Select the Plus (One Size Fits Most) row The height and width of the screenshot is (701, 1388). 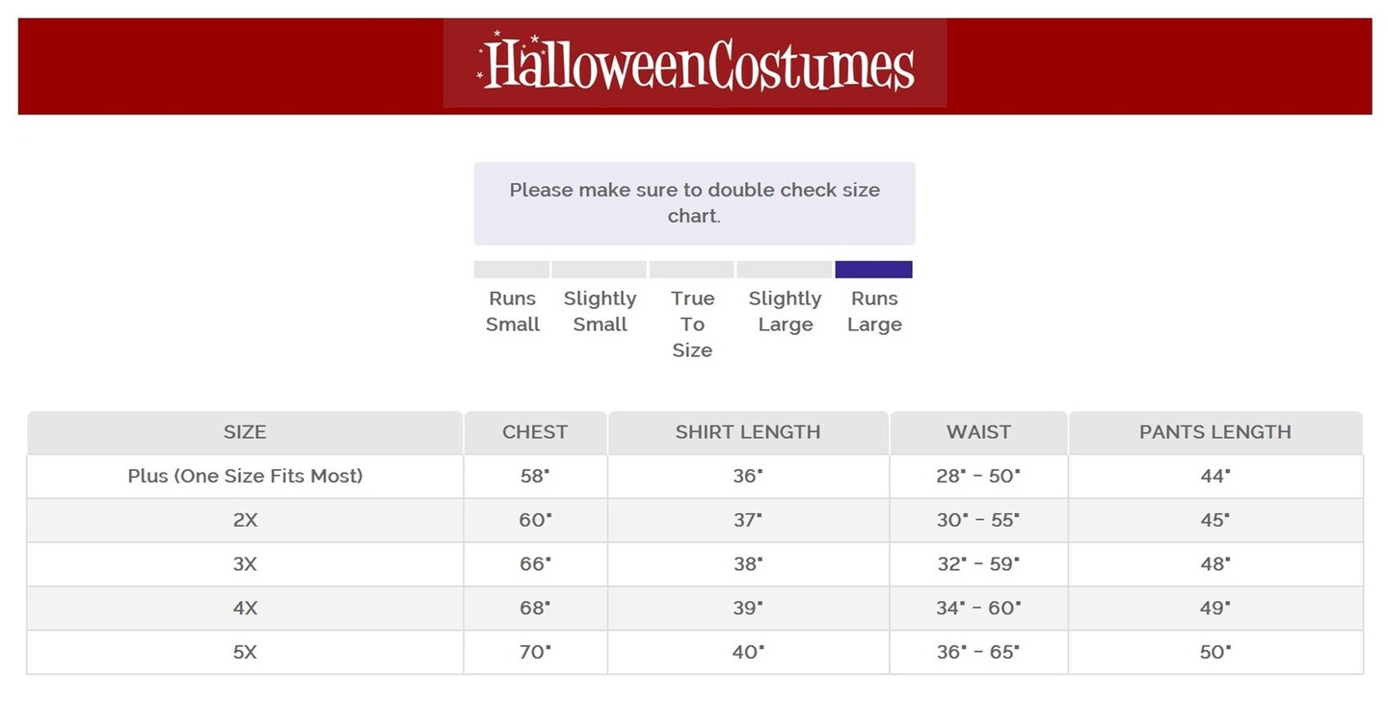coord(245,476)
